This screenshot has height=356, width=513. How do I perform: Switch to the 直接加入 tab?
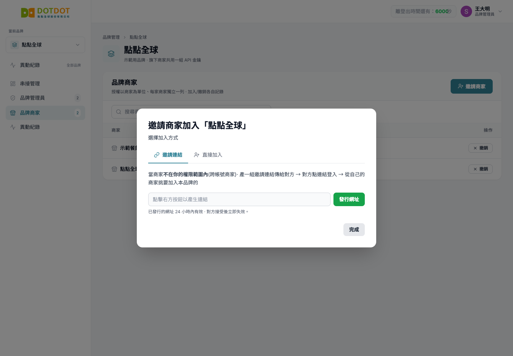(208, 155)
